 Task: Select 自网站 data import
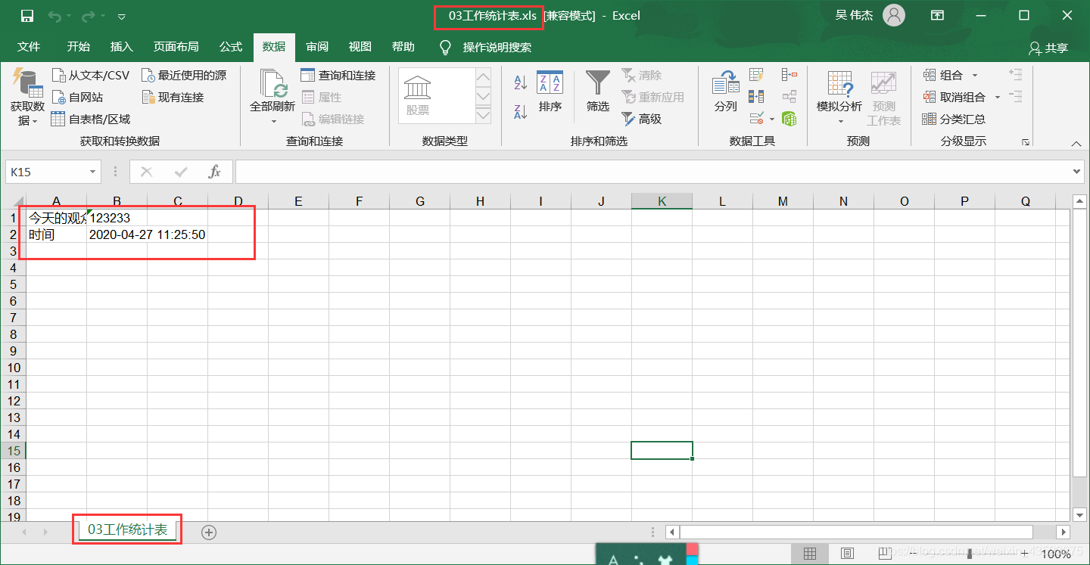click(77, 97)
